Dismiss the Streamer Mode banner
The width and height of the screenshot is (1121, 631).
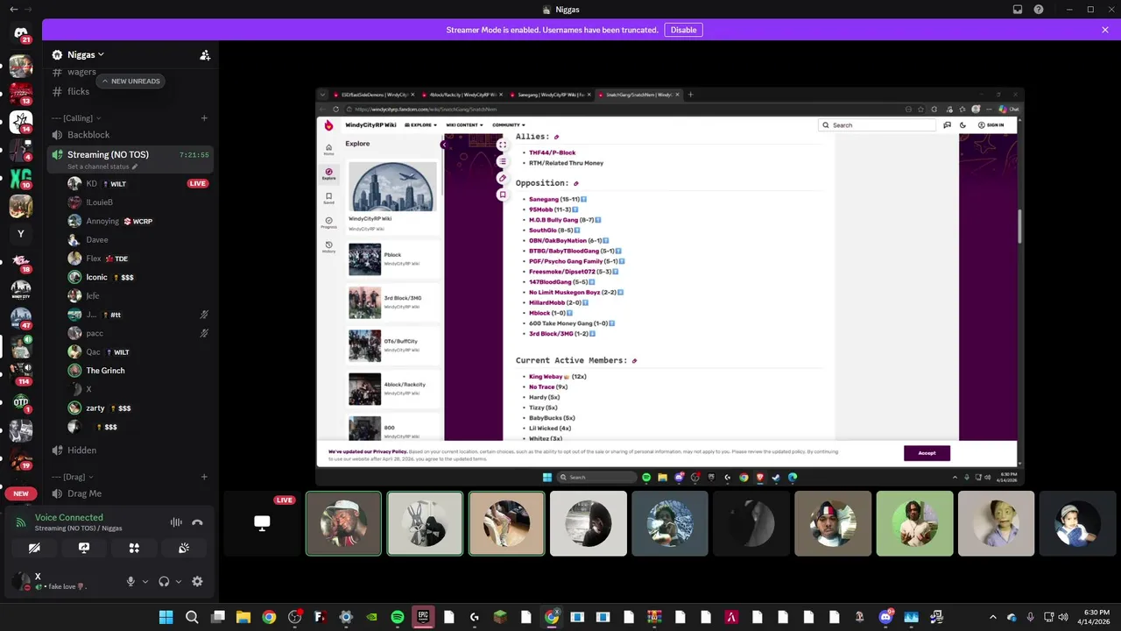pos(1105,30)
